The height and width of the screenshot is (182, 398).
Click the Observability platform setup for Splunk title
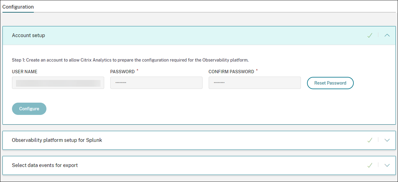[57, 140]
